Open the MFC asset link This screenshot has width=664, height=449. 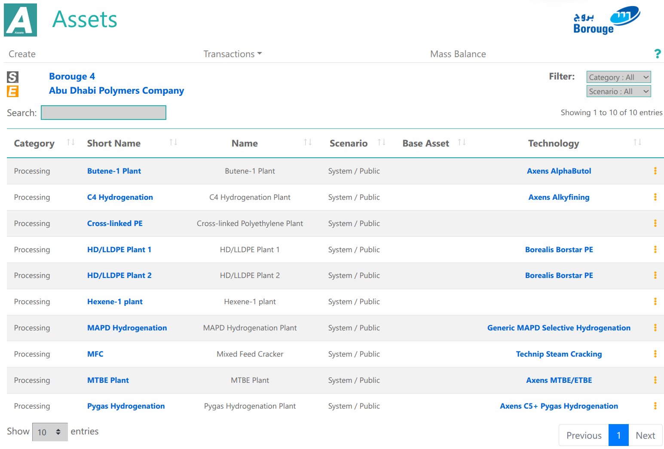(95, 354)
